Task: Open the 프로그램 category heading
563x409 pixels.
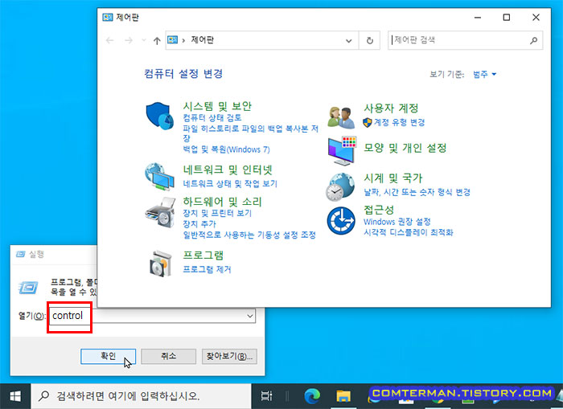Action: click(203, 255)
